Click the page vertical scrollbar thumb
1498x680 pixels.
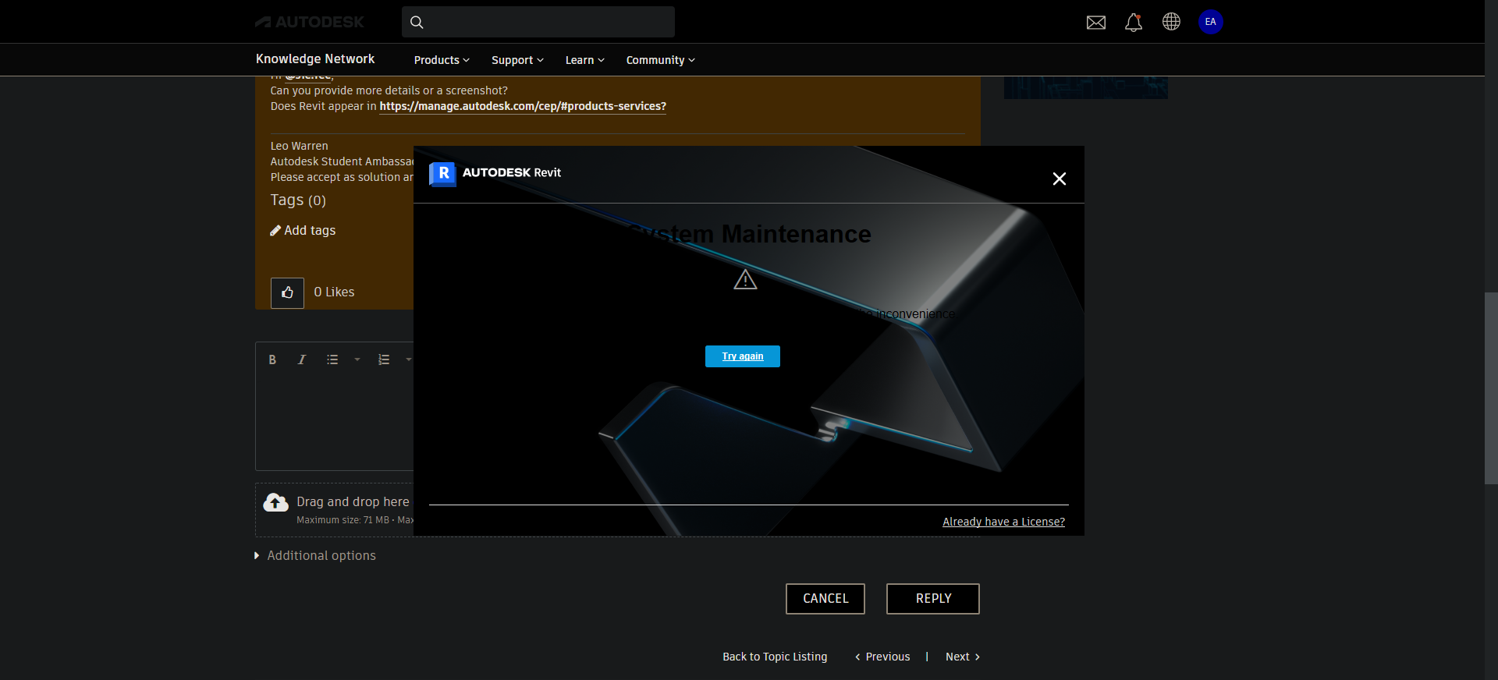[1491, 388]
